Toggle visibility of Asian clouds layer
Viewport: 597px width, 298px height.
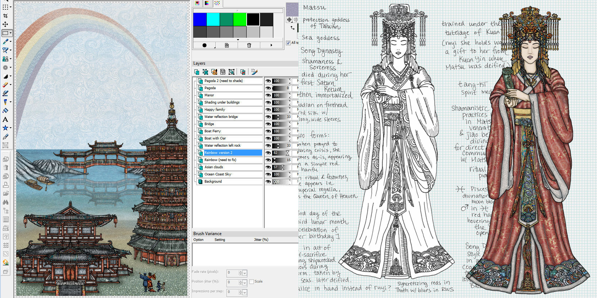pos(268,167)
